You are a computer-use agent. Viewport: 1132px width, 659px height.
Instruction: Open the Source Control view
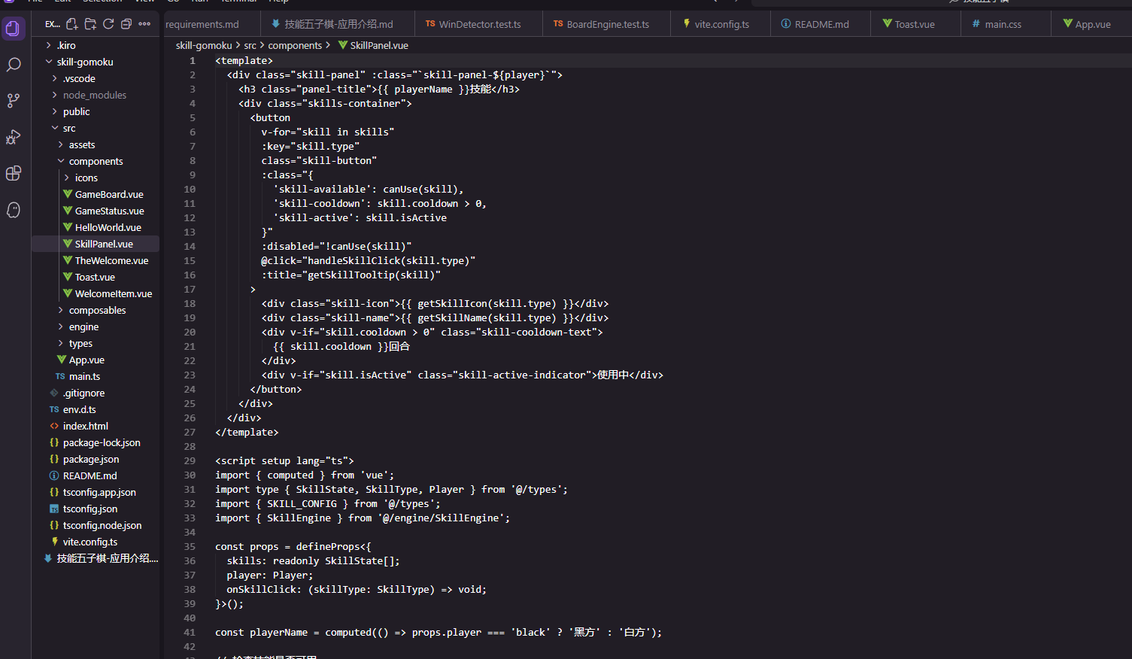tap(13, 101)
